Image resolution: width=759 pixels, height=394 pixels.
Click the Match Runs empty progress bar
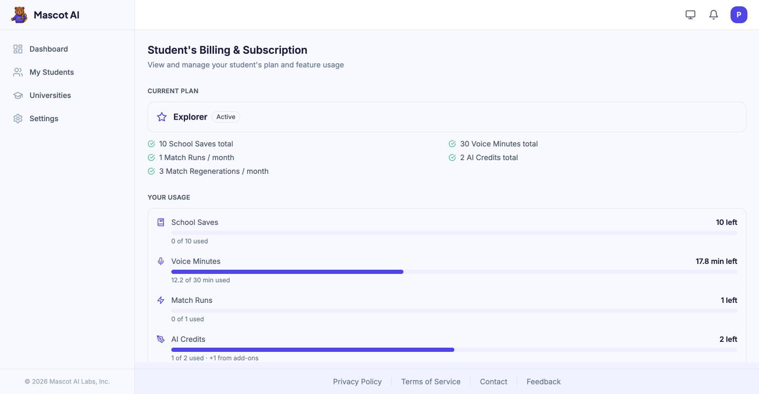454,311
